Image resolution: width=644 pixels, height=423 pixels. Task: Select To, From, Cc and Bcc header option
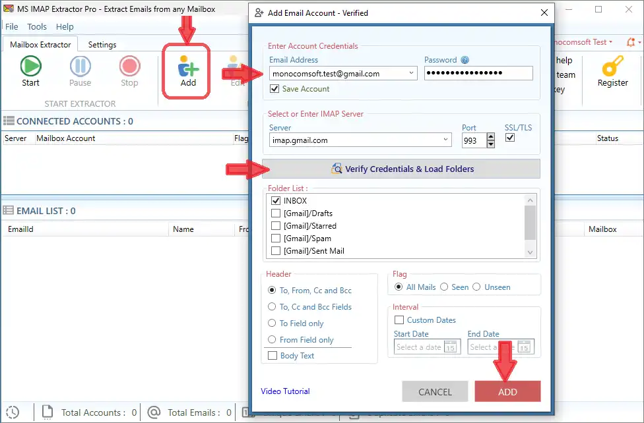tap(271, 290)
